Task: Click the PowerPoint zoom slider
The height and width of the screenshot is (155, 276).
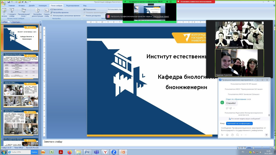Action: click(x=262, y=148)
